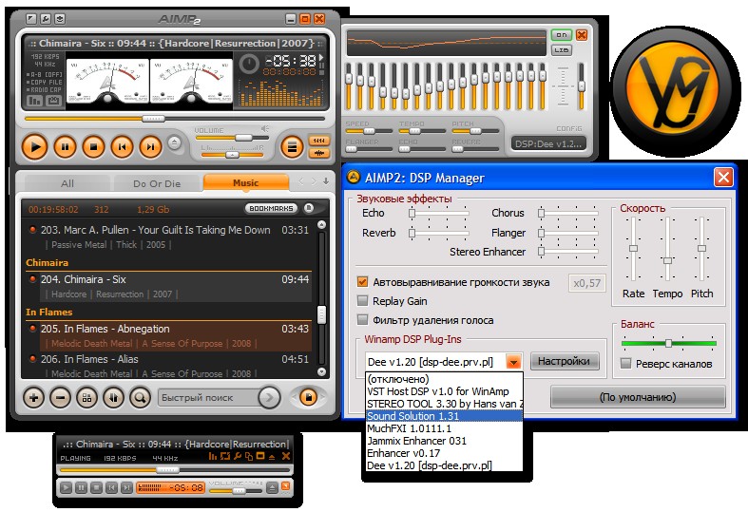
Task: Add files with the plus button
Action: 33,397
